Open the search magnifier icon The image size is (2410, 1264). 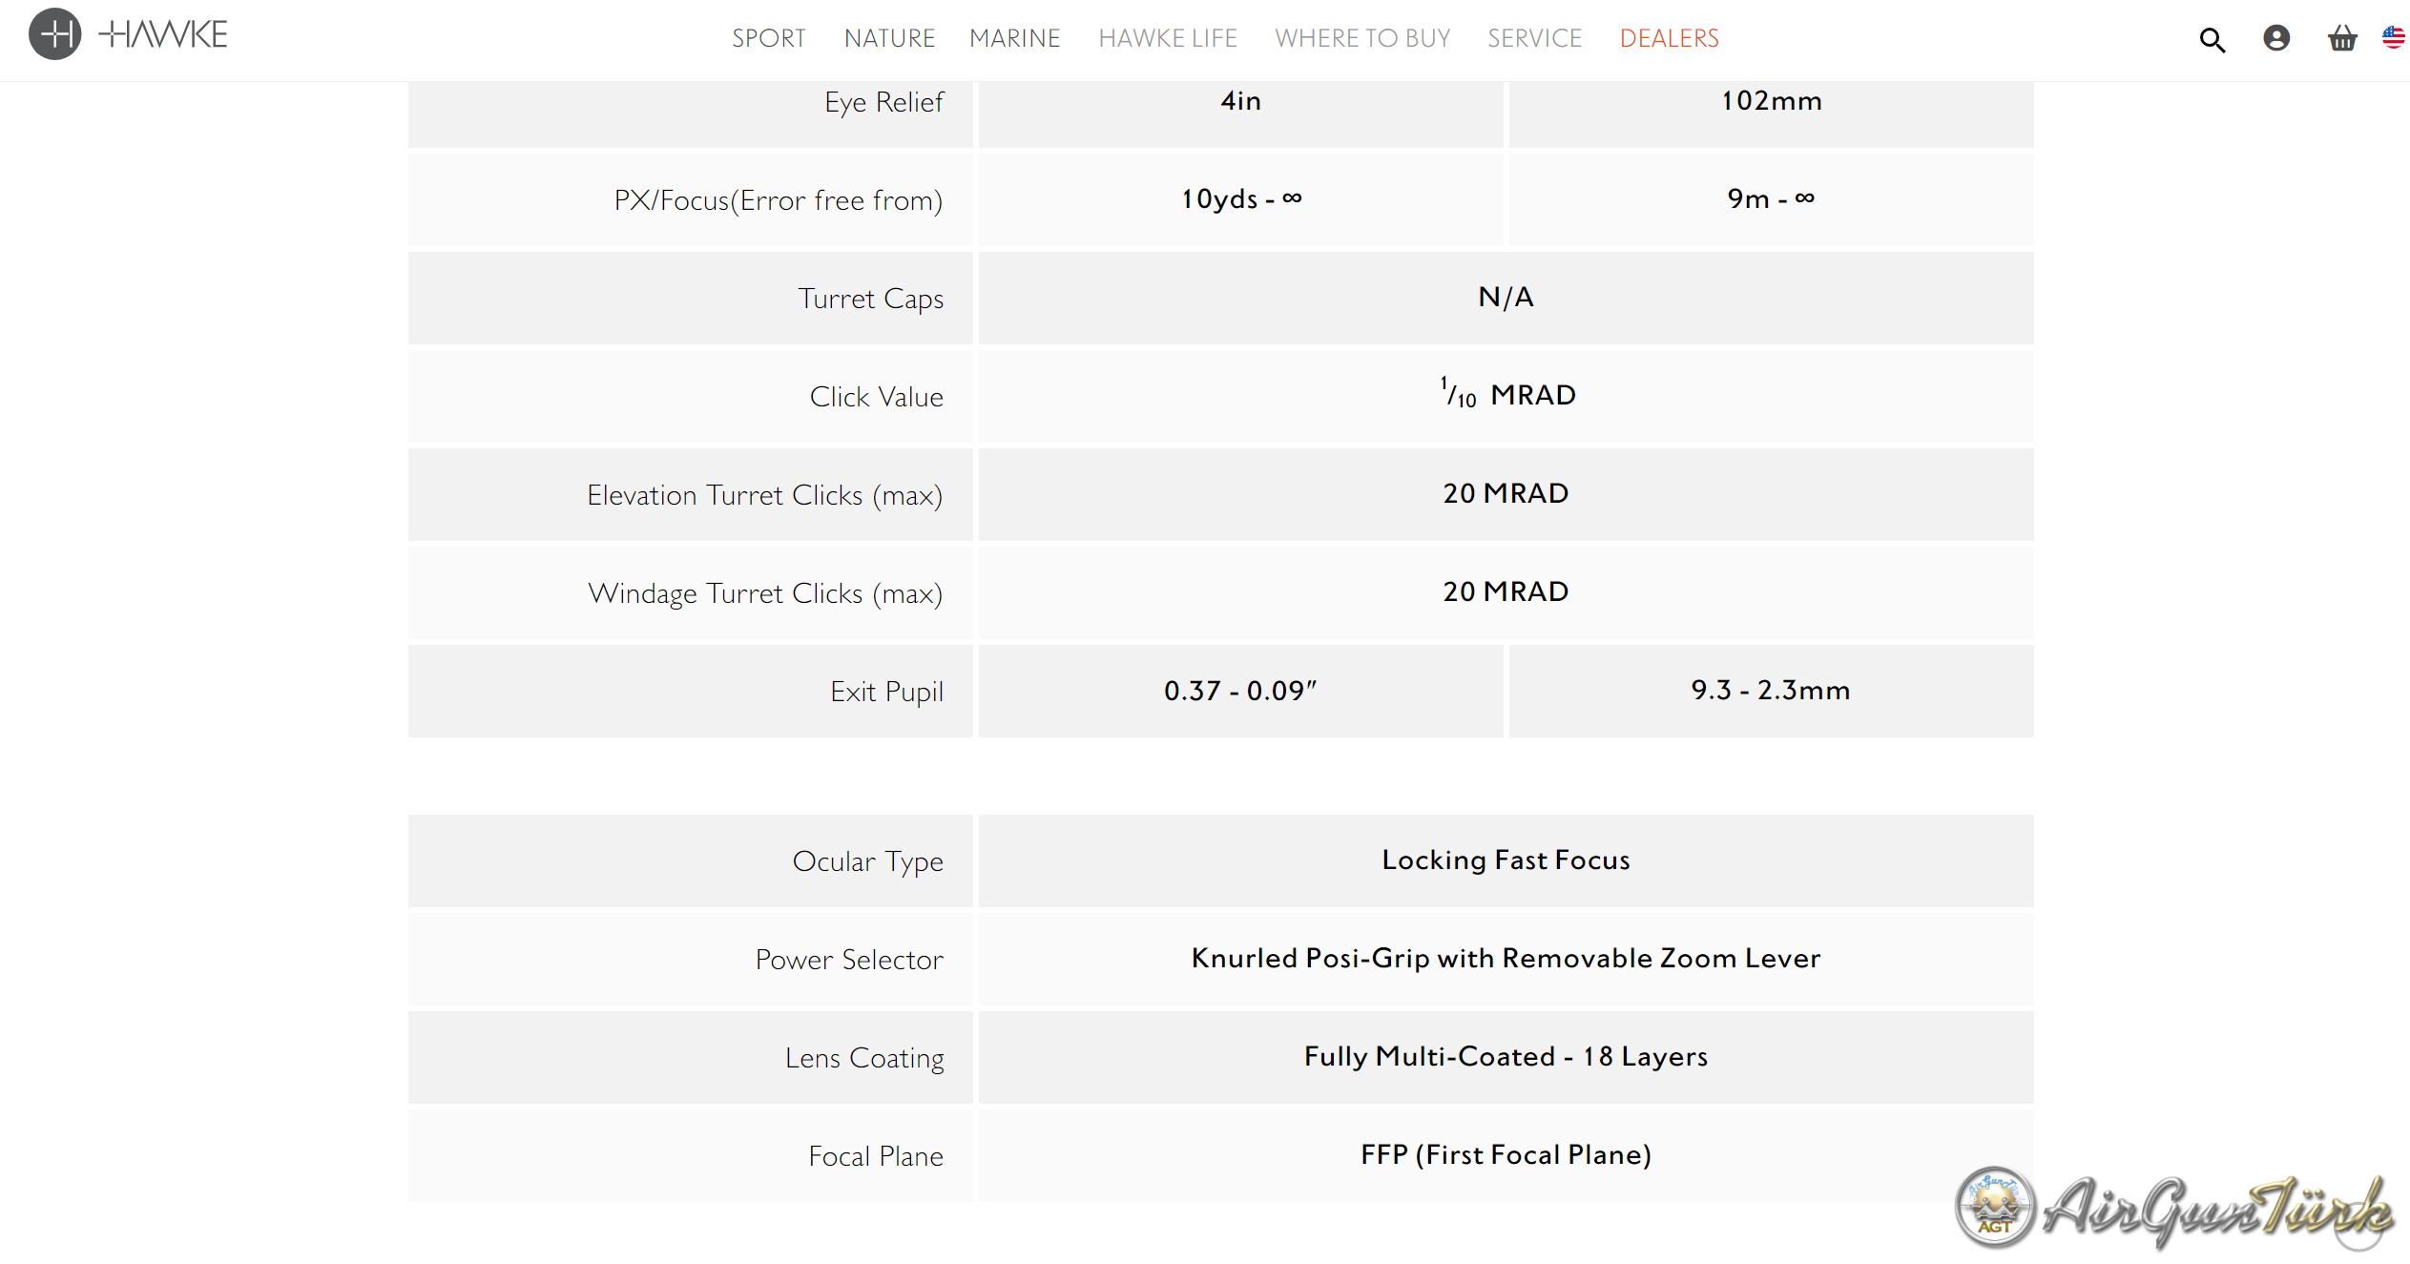[x=2212, y=39]
